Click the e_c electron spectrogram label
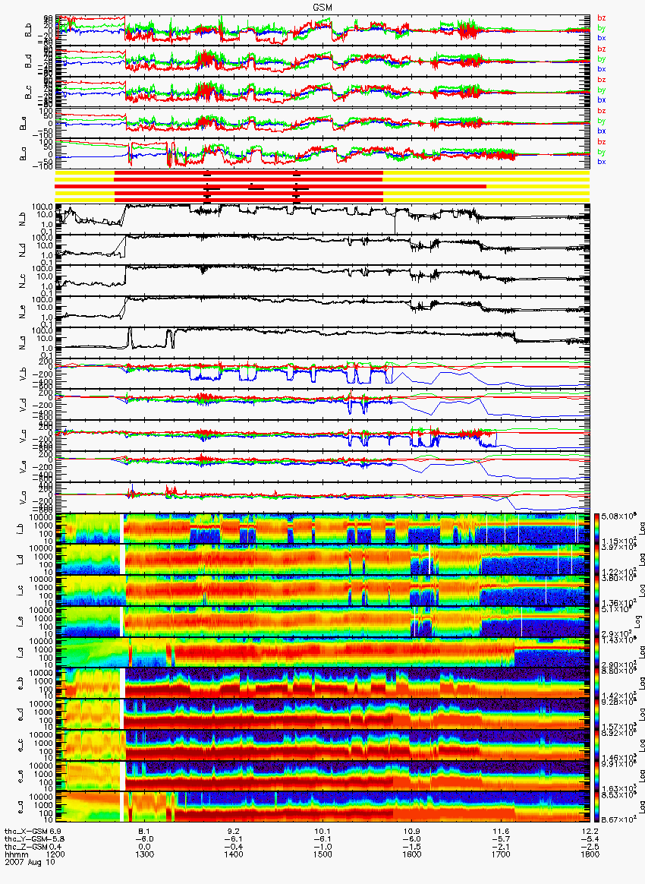 click(20, 745)
